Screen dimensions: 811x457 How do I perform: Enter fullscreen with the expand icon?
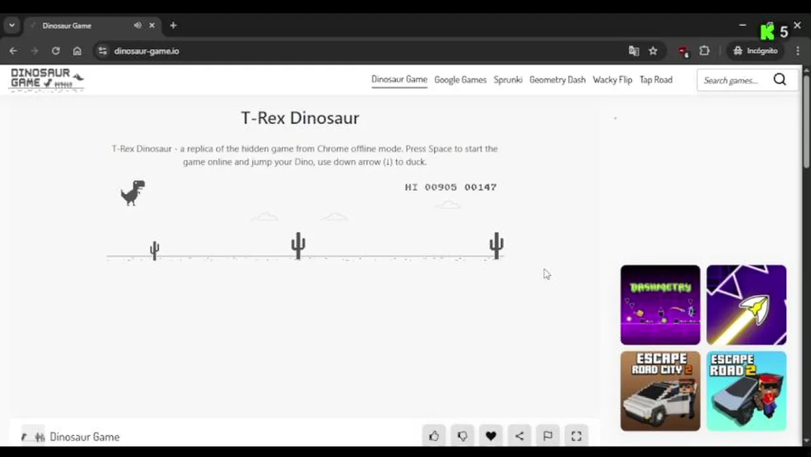tap(576, 436)
